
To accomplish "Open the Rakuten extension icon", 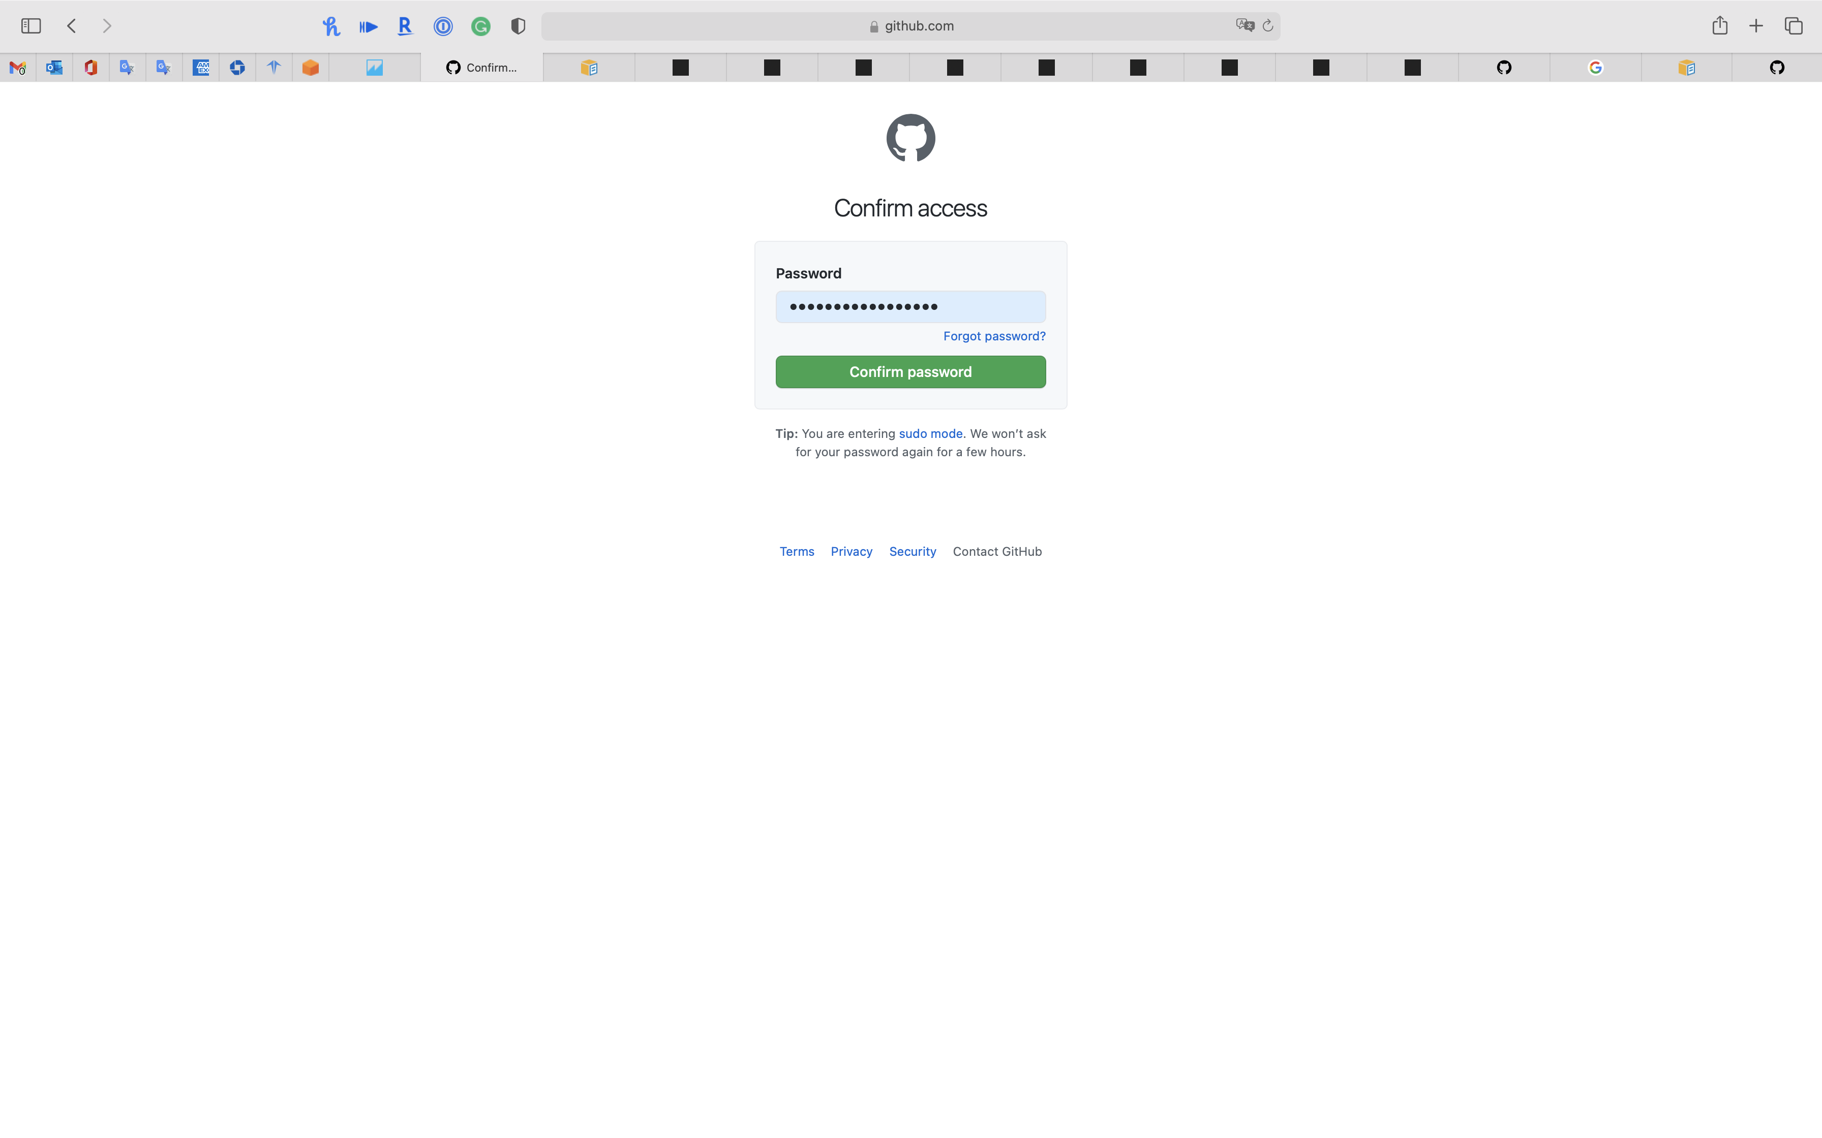I will 405,26.
